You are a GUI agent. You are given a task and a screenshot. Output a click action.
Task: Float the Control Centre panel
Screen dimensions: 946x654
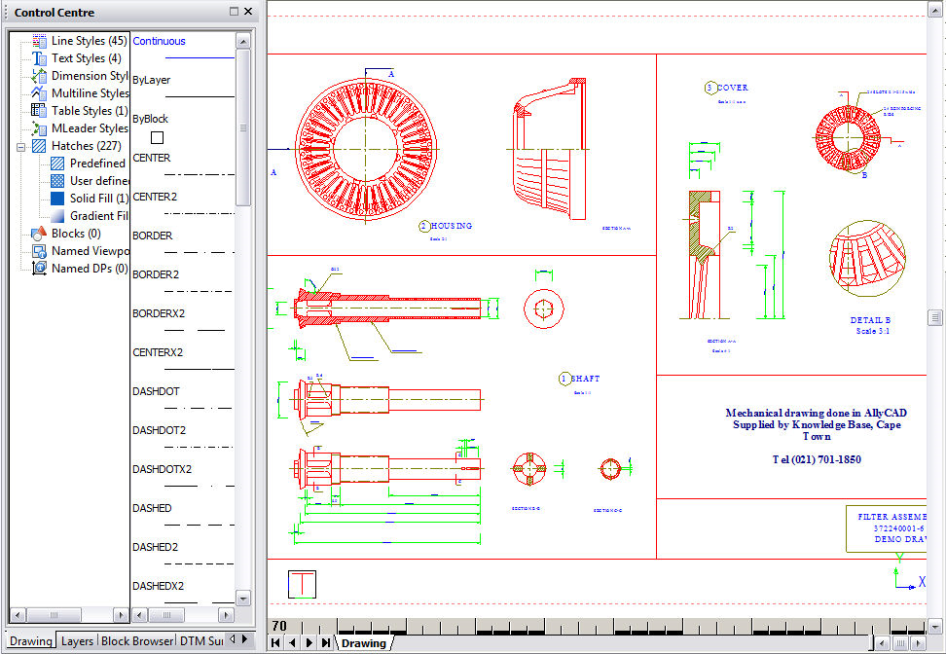pyautogui.click(x=234, y=12)
